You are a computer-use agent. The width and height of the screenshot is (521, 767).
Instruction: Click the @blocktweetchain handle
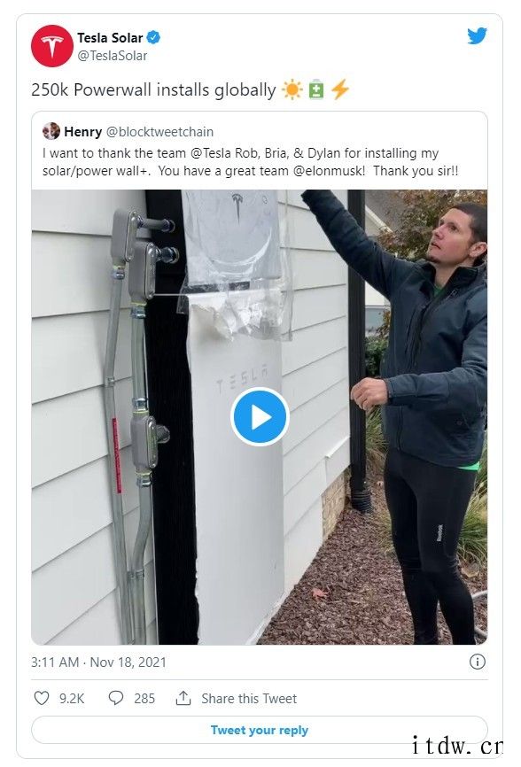click(x=159, y=132)
